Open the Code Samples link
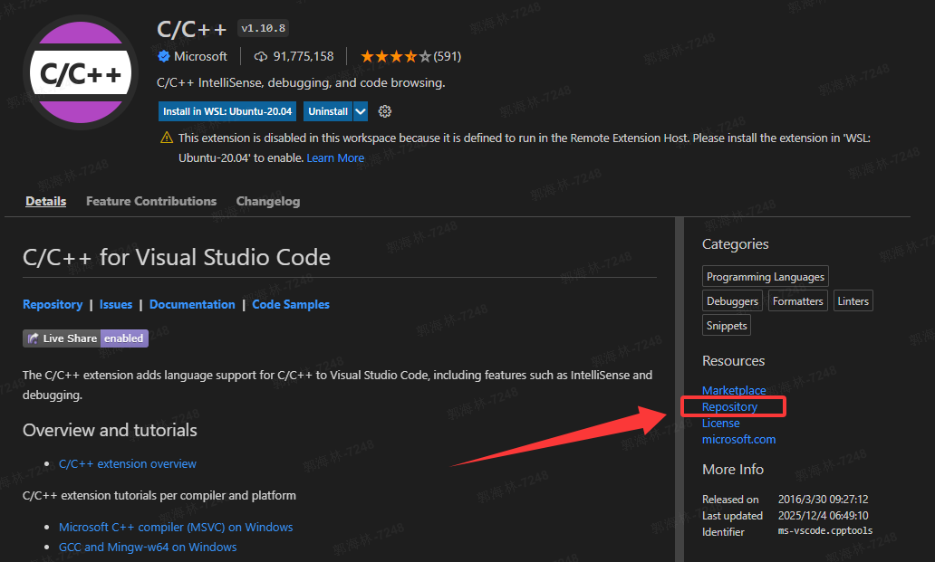This screenshot has width=935, height=562. click(x=290, y=304)
